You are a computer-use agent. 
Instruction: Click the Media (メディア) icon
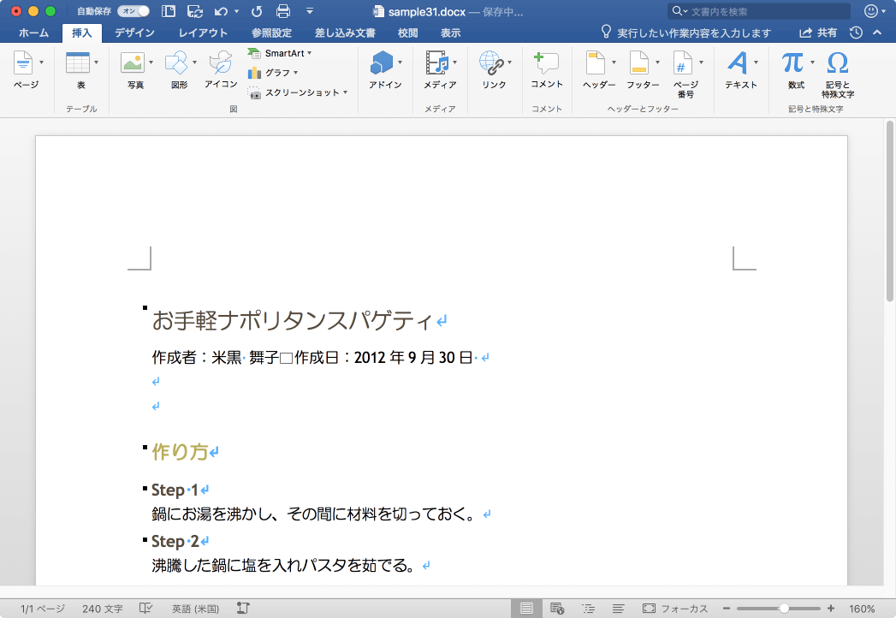437,62
